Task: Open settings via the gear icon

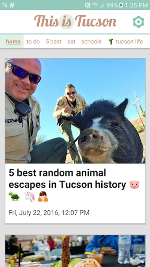Action: pos(138,22)
